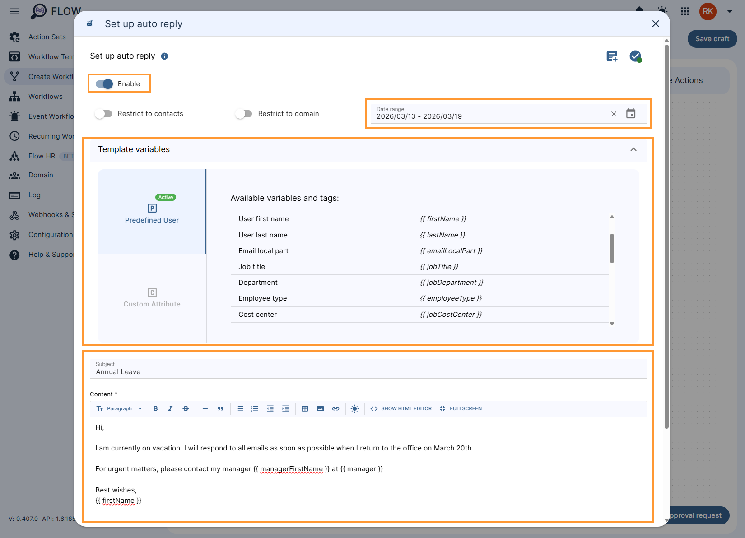The image size is (745, 538).
Task: Turn on Restrict to contacts
Action: (x=103, y=113)
